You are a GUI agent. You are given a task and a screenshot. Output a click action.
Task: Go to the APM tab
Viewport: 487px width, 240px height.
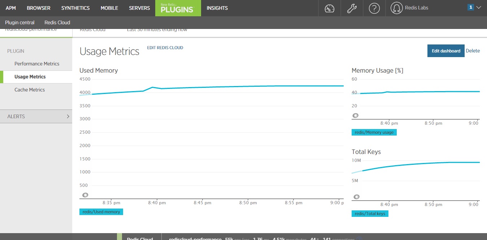click(11, 8)
